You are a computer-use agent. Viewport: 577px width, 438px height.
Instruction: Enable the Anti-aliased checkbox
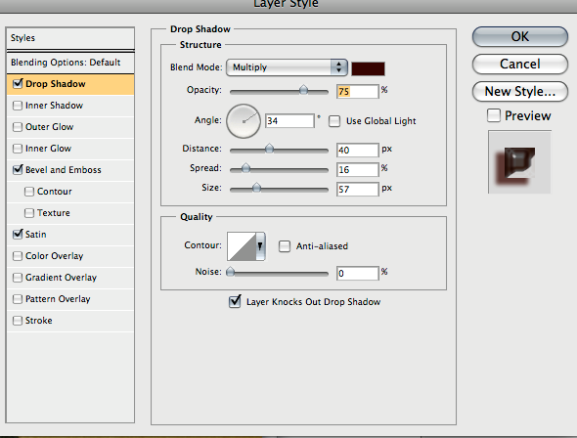coord(284,246)
